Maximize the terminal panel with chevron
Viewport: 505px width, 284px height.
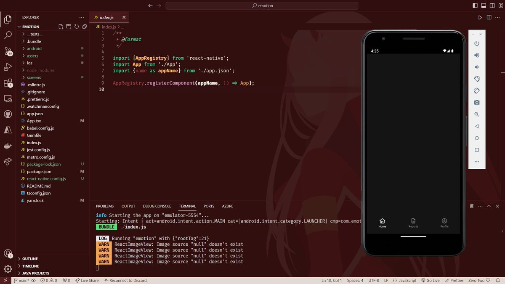(489, 206)
